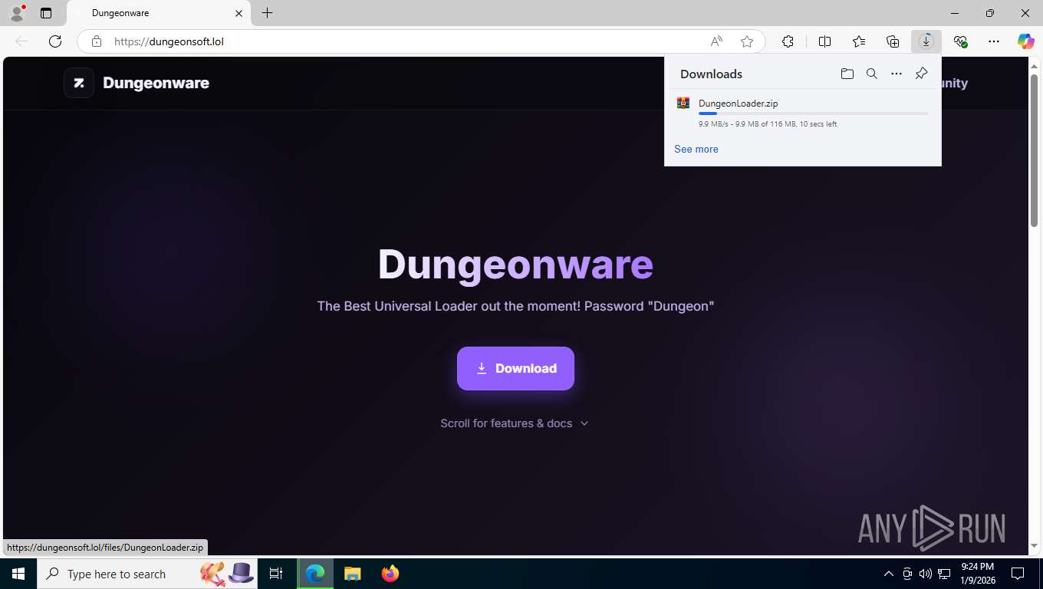1043x589 pixels.
Task: Refresh the page
Action: tap(54, 41)
